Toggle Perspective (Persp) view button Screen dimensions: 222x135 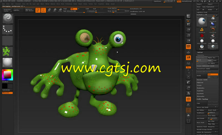[188, 46]
